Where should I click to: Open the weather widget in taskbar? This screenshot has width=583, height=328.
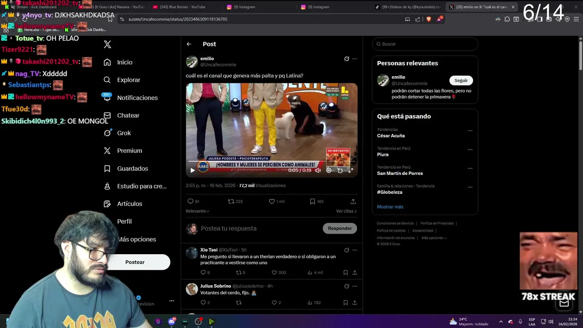pyautogui.click(x=469, y=322)
